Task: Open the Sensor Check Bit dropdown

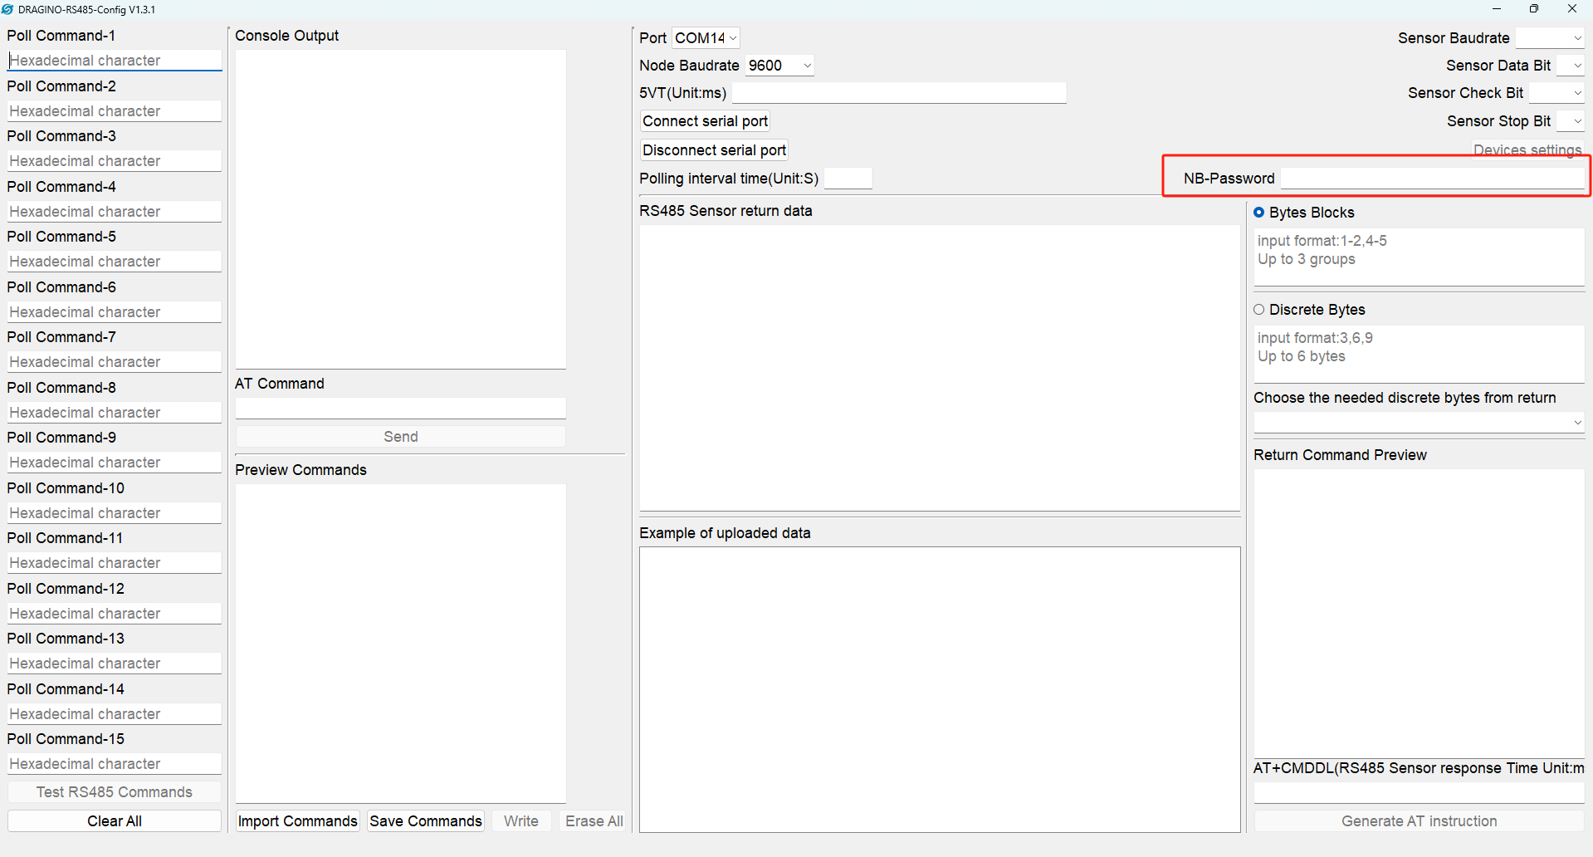Action: pyautogui.click(x=1556, y=93)
